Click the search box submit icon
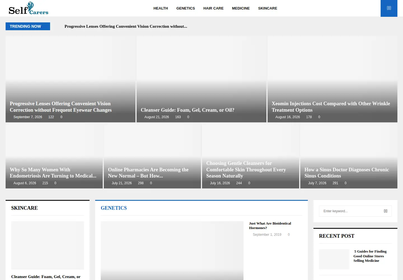This screenshot has width=403, height=280. (x=385, y=211)
